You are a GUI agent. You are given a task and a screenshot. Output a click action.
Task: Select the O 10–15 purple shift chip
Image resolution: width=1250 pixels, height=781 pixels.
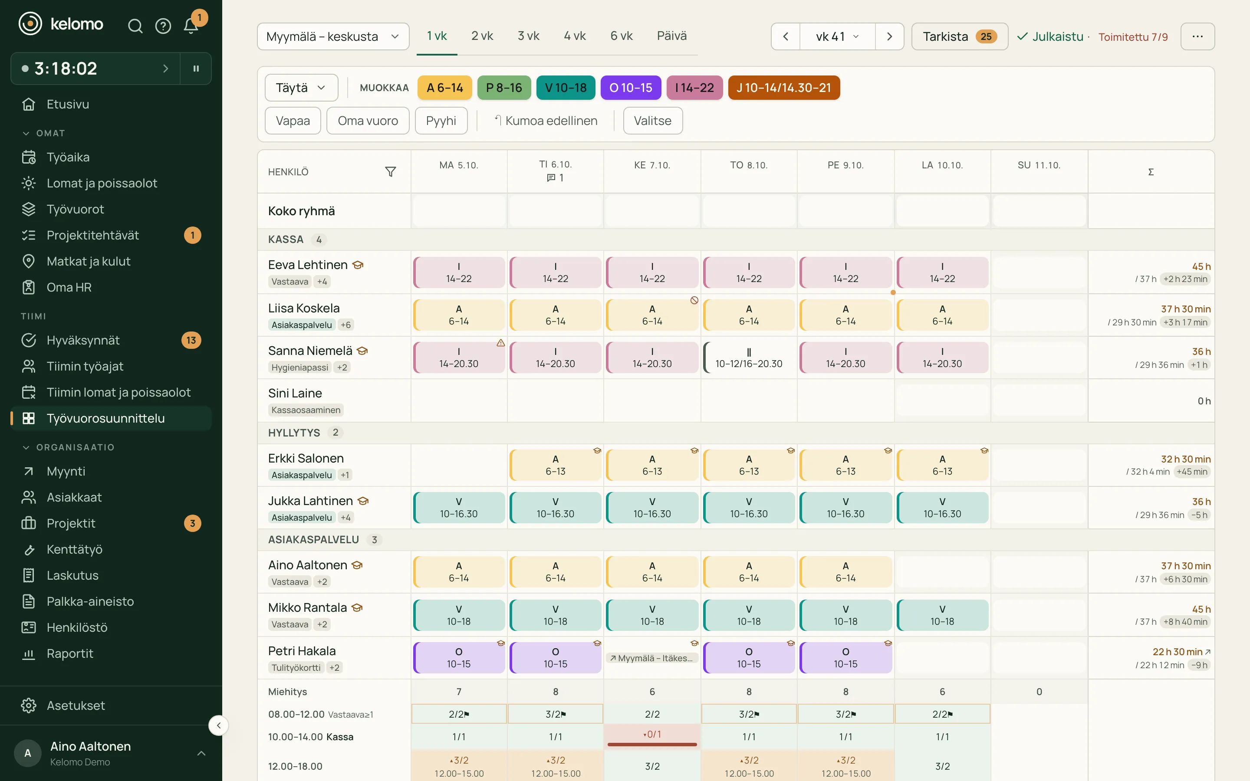(631, 88)
